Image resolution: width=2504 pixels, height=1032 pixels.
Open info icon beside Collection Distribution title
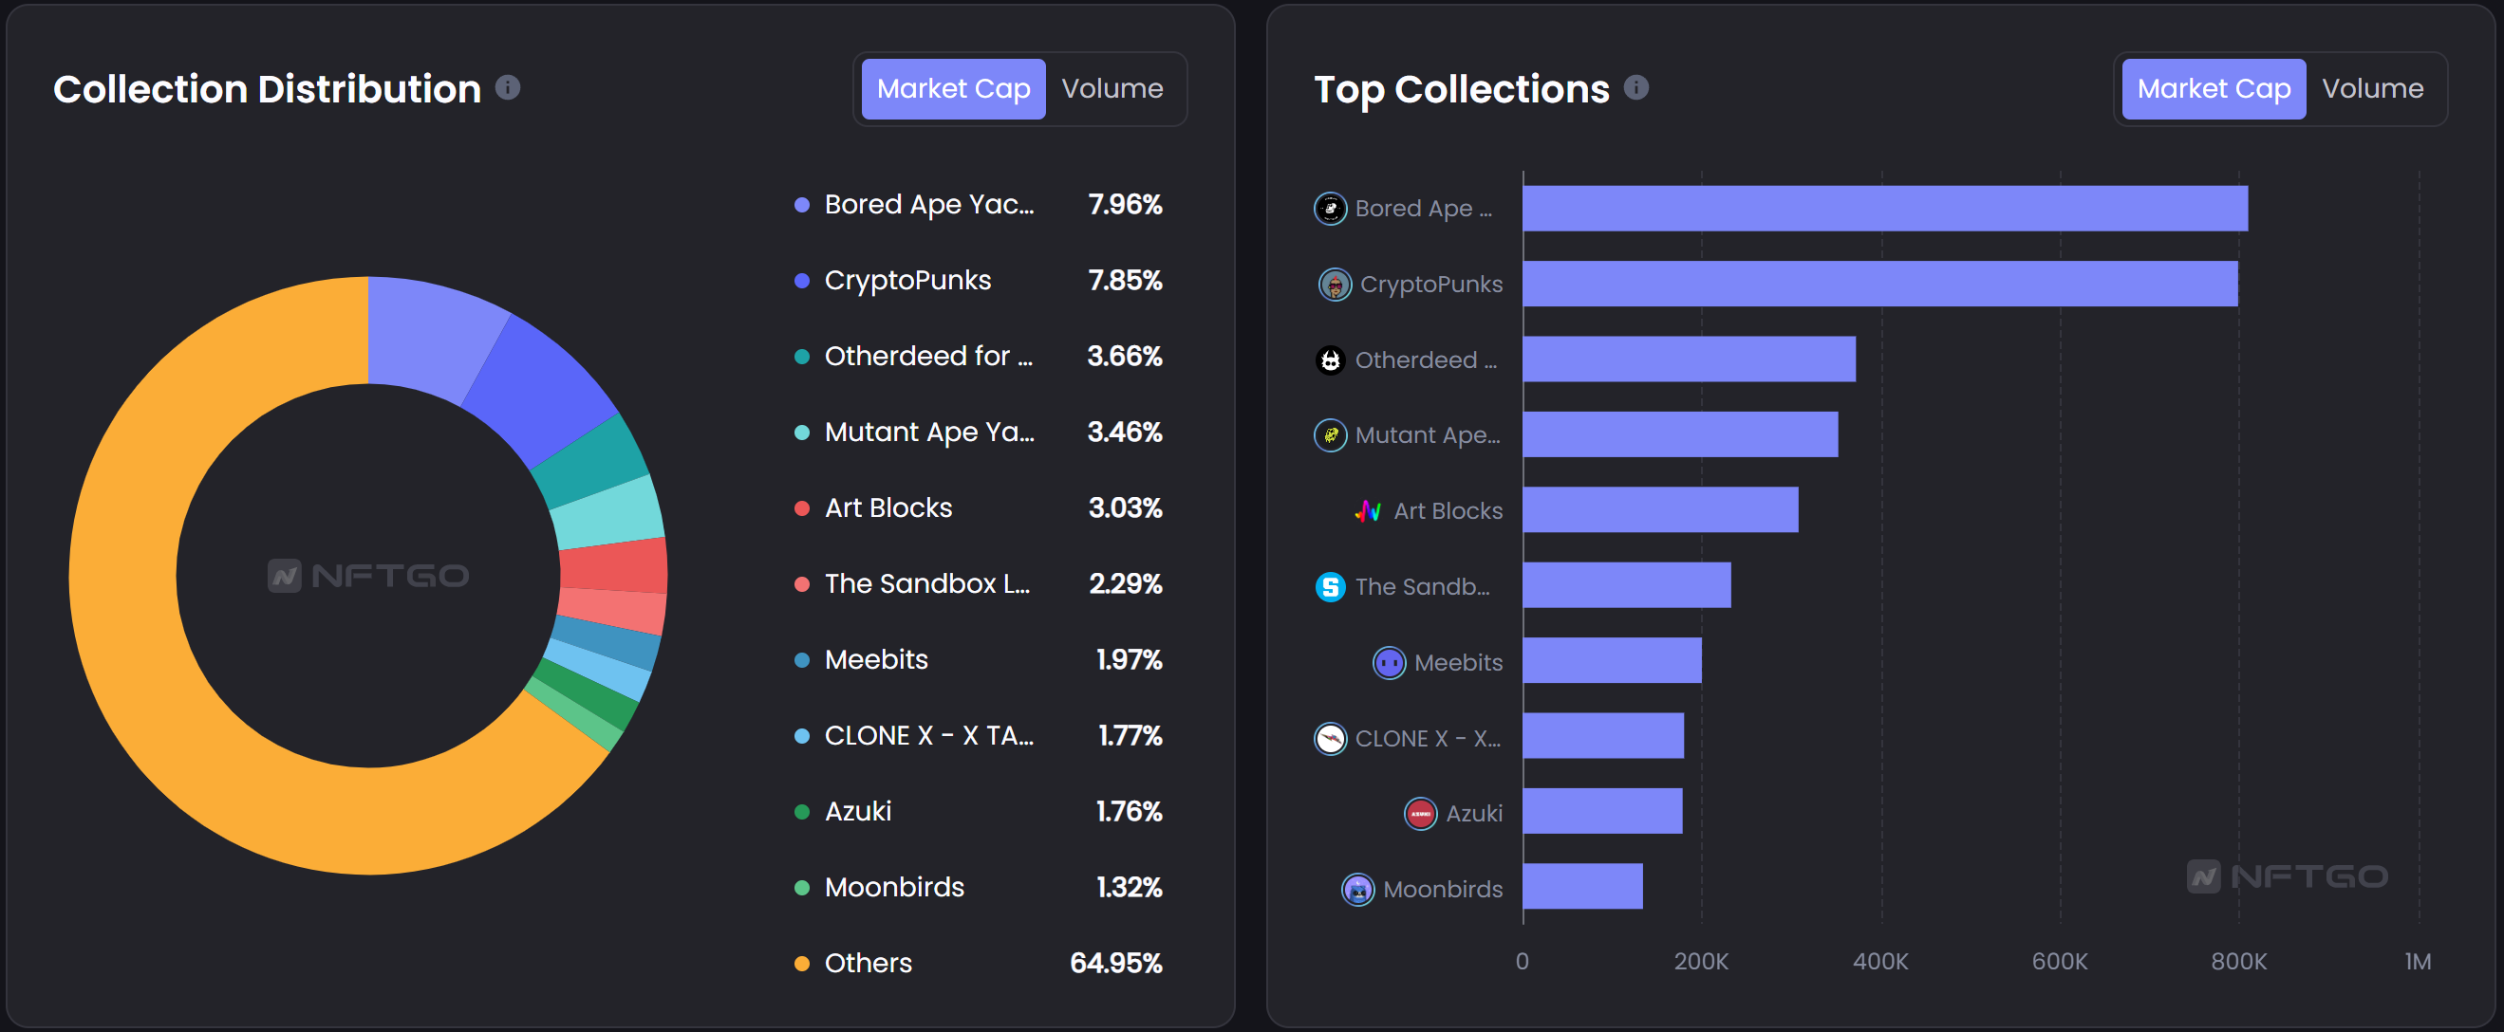[508, 87]
